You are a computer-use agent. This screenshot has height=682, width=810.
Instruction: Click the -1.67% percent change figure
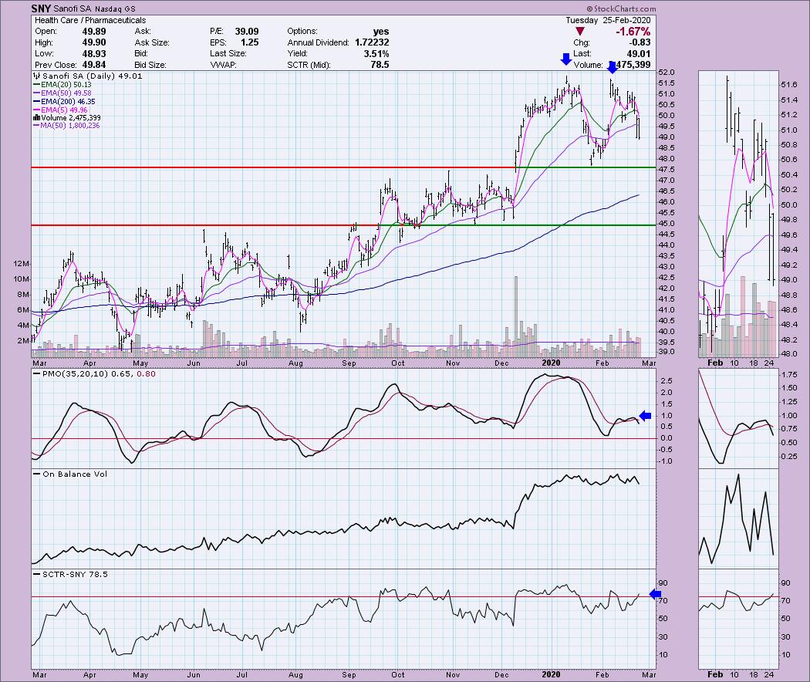pyautogui.click(x=633, y=32)
